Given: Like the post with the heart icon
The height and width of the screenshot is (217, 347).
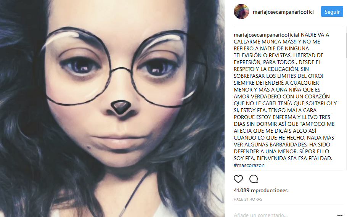Looking at the screenshot, I should click(x=238, y=179).
